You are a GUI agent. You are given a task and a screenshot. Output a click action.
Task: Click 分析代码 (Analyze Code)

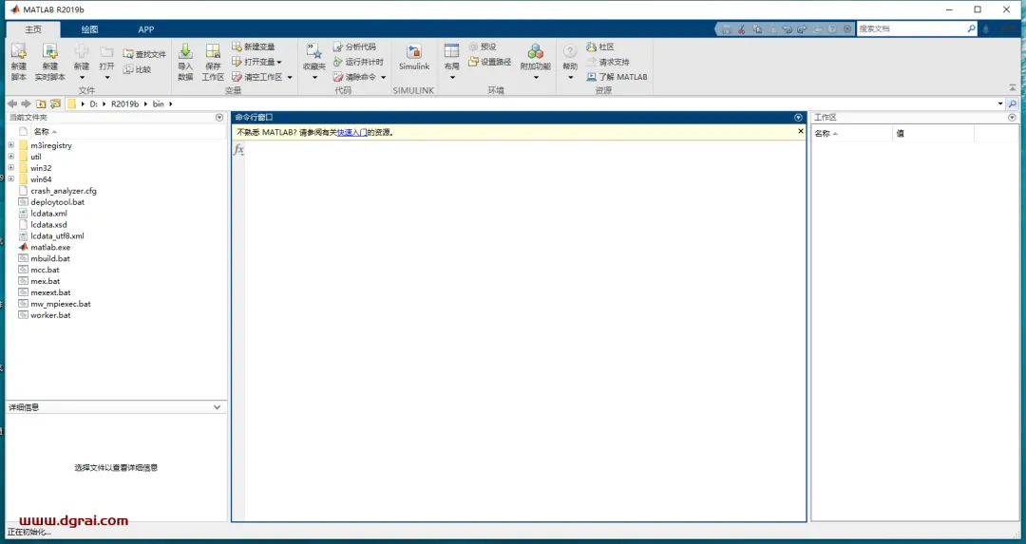point(354,47)
